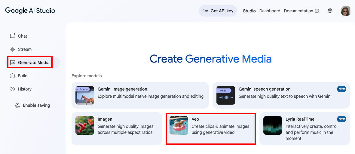Click the Build puzzle-piece icon

(13, 75)
